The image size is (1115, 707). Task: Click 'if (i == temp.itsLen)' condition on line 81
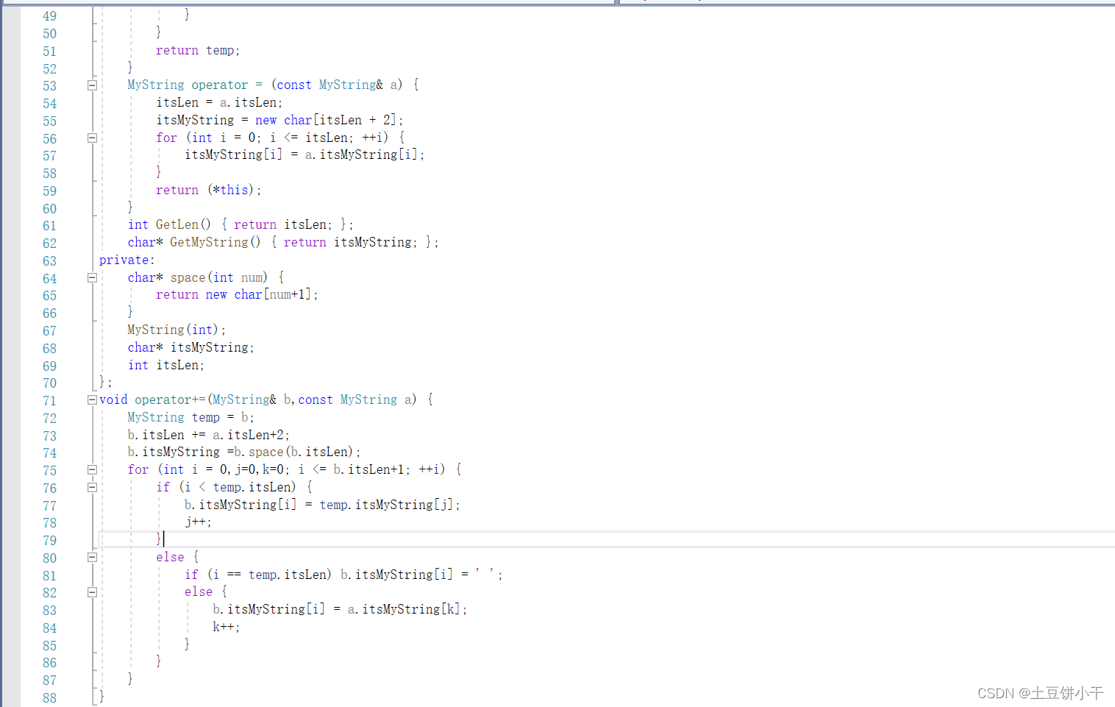(257, 575)
